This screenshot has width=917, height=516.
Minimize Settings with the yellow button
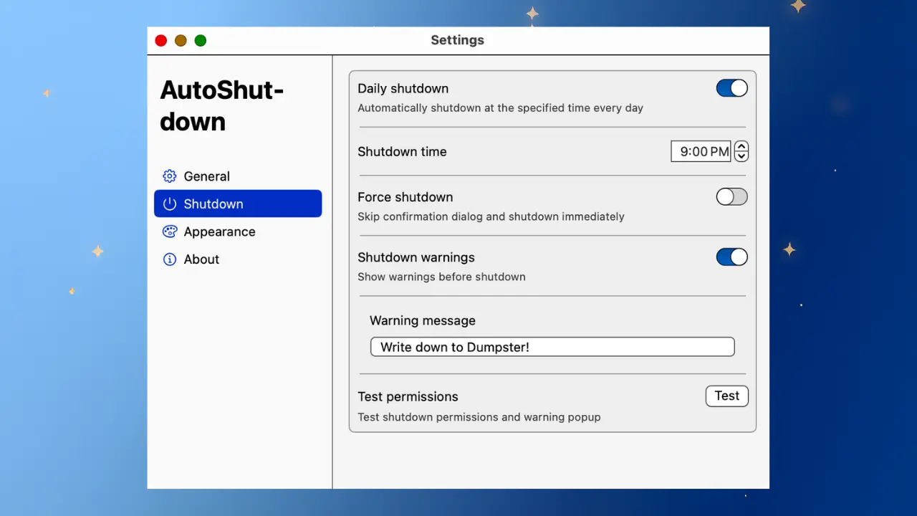(x=181, y=40)
